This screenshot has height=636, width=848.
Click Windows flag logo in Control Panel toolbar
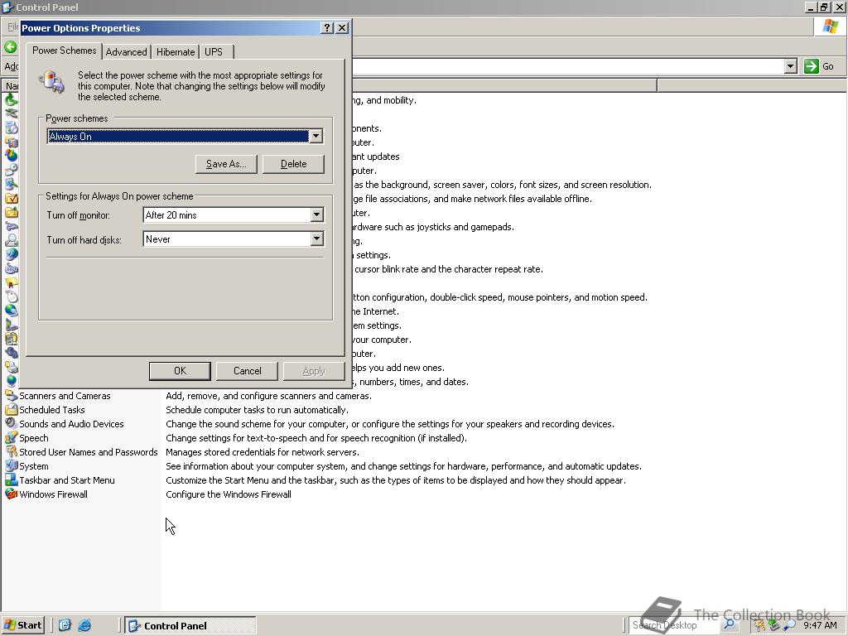tap(830, 26)
